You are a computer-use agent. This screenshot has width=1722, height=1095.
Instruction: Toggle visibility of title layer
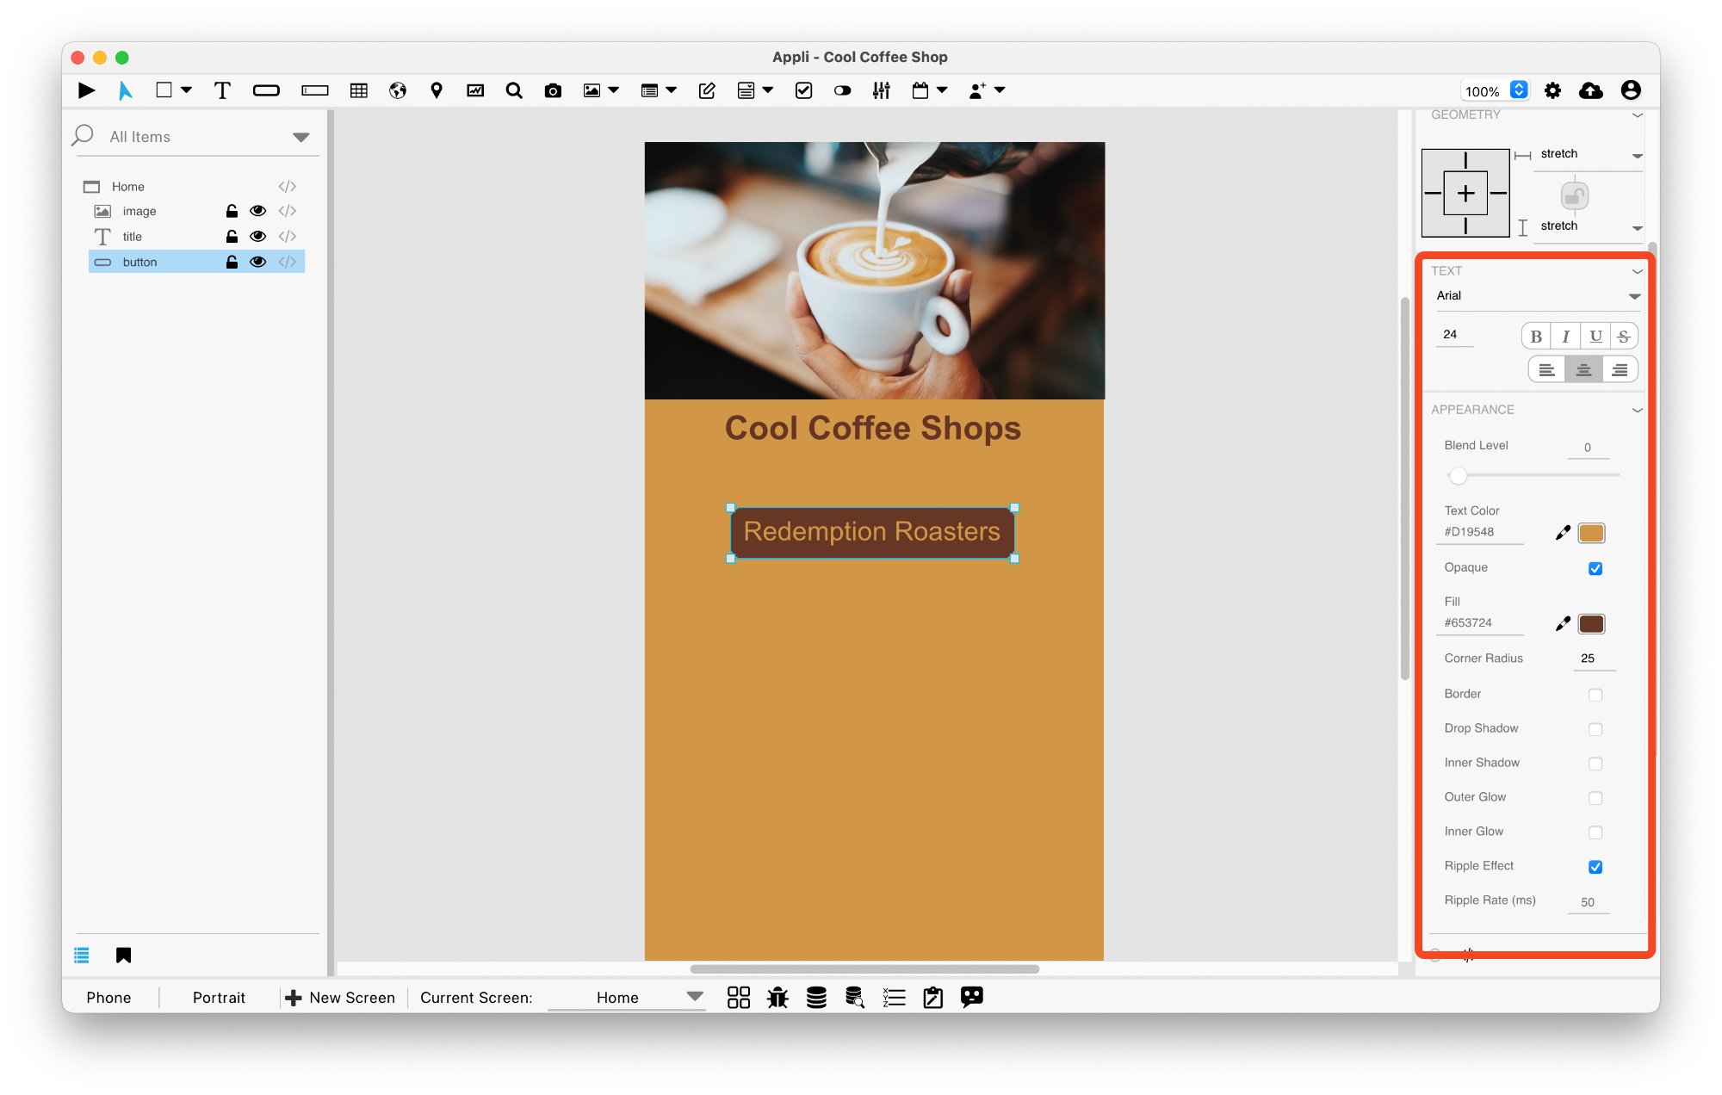pos(257,236)
